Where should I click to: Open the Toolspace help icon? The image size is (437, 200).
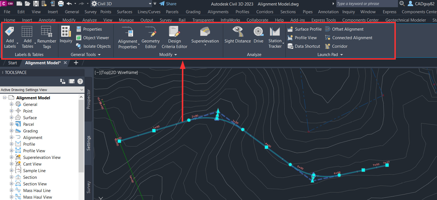pos(80,81)
